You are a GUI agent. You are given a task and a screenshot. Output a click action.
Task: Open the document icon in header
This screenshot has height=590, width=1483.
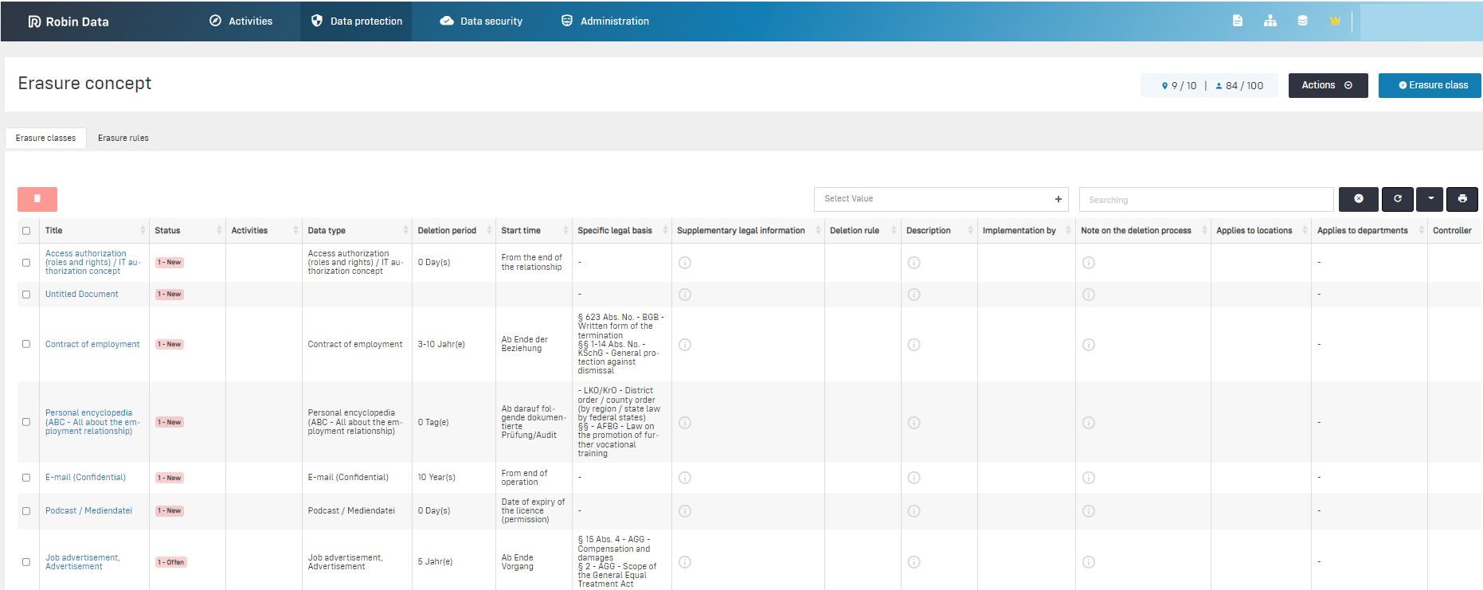coord(1237,21)
